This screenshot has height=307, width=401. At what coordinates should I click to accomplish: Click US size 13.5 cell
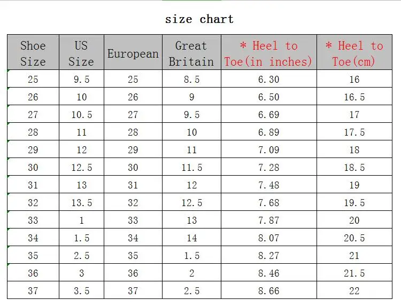(82, 202)
